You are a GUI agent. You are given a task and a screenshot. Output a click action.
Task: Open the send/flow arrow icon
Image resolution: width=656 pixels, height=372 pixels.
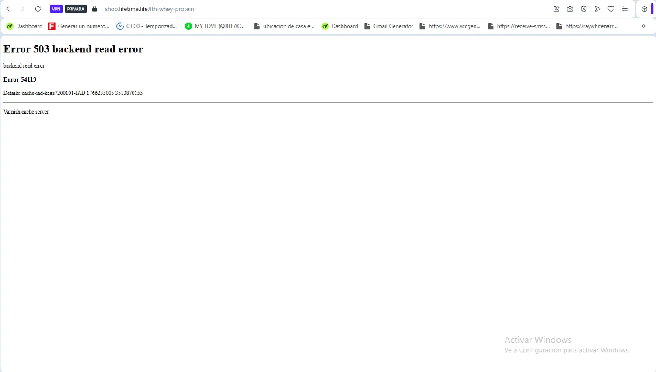(x=597, y=9)
